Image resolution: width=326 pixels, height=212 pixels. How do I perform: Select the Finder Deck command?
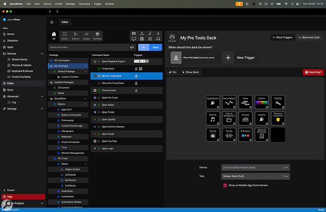pyautogui.click(x=127, y=69)
